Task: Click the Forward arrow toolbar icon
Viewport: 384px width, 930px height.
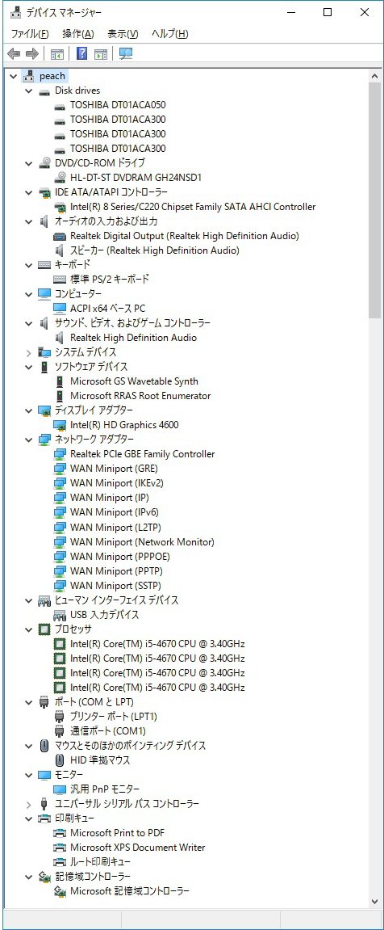Action: pos(32,53)
